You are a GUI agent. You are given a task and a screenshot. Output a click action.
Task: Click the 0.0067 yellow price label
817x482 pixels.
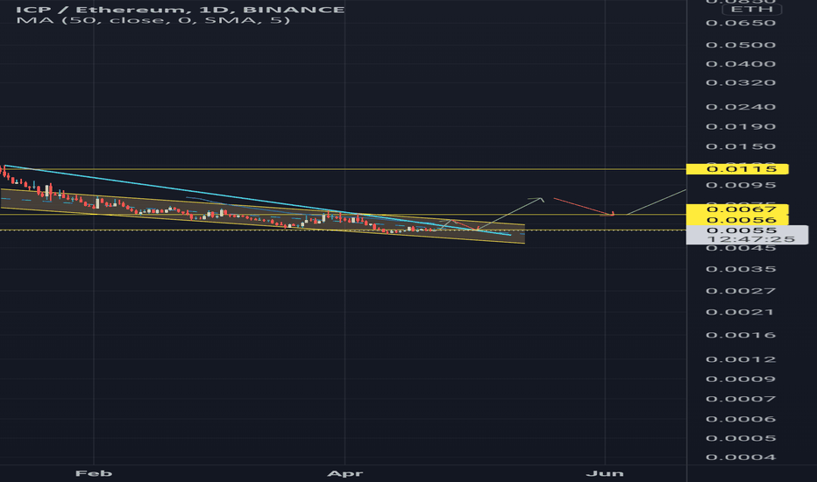pyautogui.click(x=737, y=209)
